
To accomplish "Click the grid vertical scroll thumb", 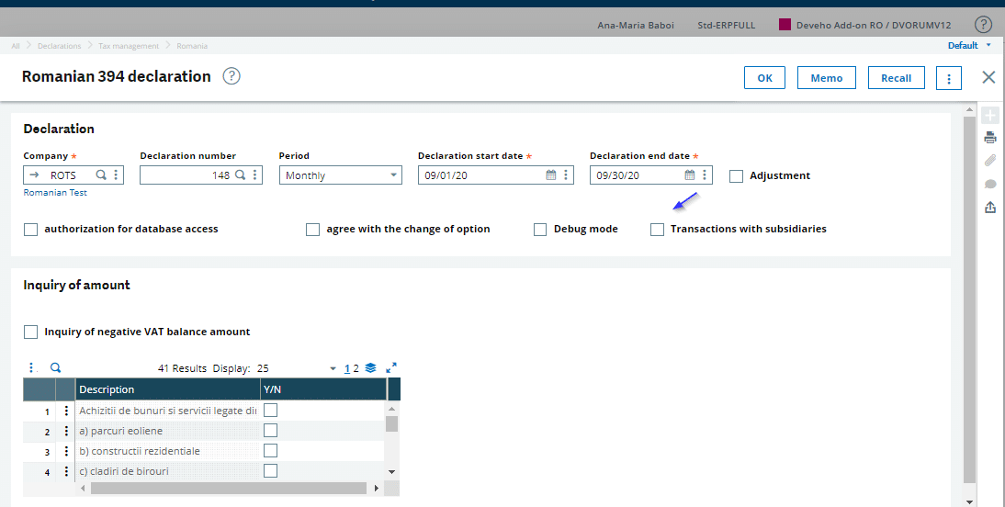I will [391, 423].
